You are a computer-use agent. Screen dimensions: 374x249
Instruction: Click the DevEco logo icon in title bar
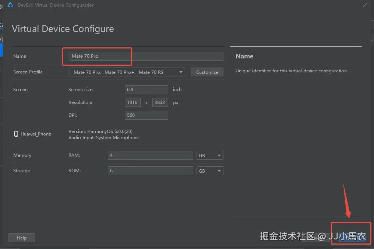pyautogui.click(x=10, y=5)
